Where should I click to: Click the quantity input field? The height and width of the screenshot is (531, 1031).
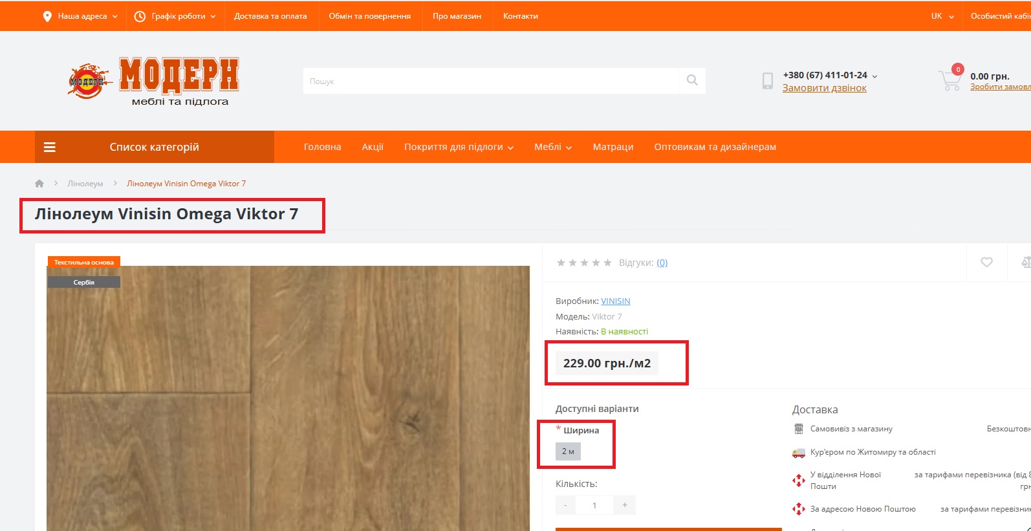[x=594, y=505]
